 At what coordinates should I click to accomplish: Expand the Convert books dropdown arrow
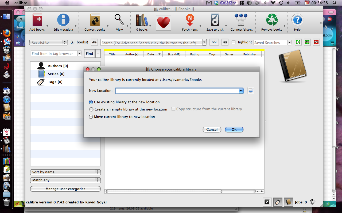point(108,26)
